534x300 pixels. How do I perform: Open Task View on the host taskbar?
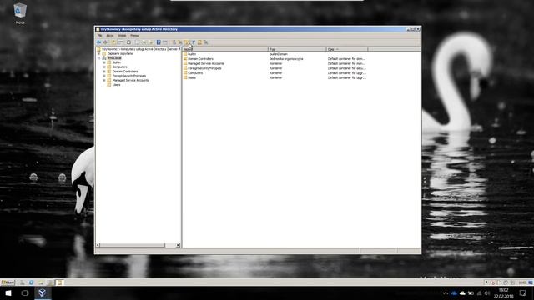tap(25, 292)
